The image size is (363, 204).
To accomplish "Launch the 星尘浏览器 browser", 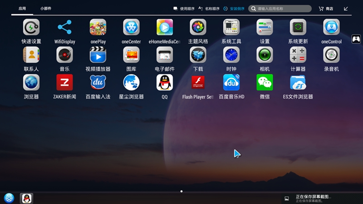I will pyautogui.click(x=131, y=83).
